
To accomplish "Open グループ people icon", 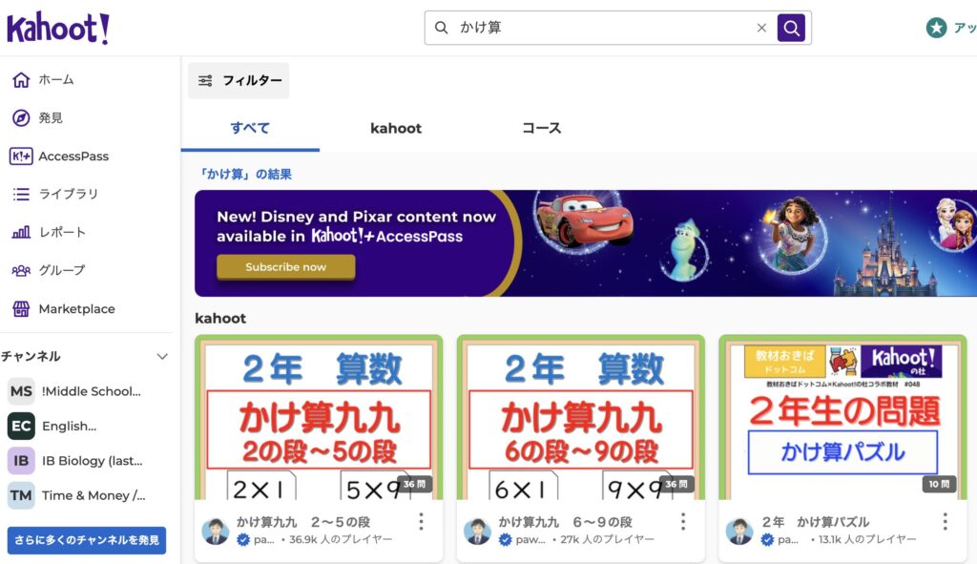I will pyautogui.click(x=21, y=270).
